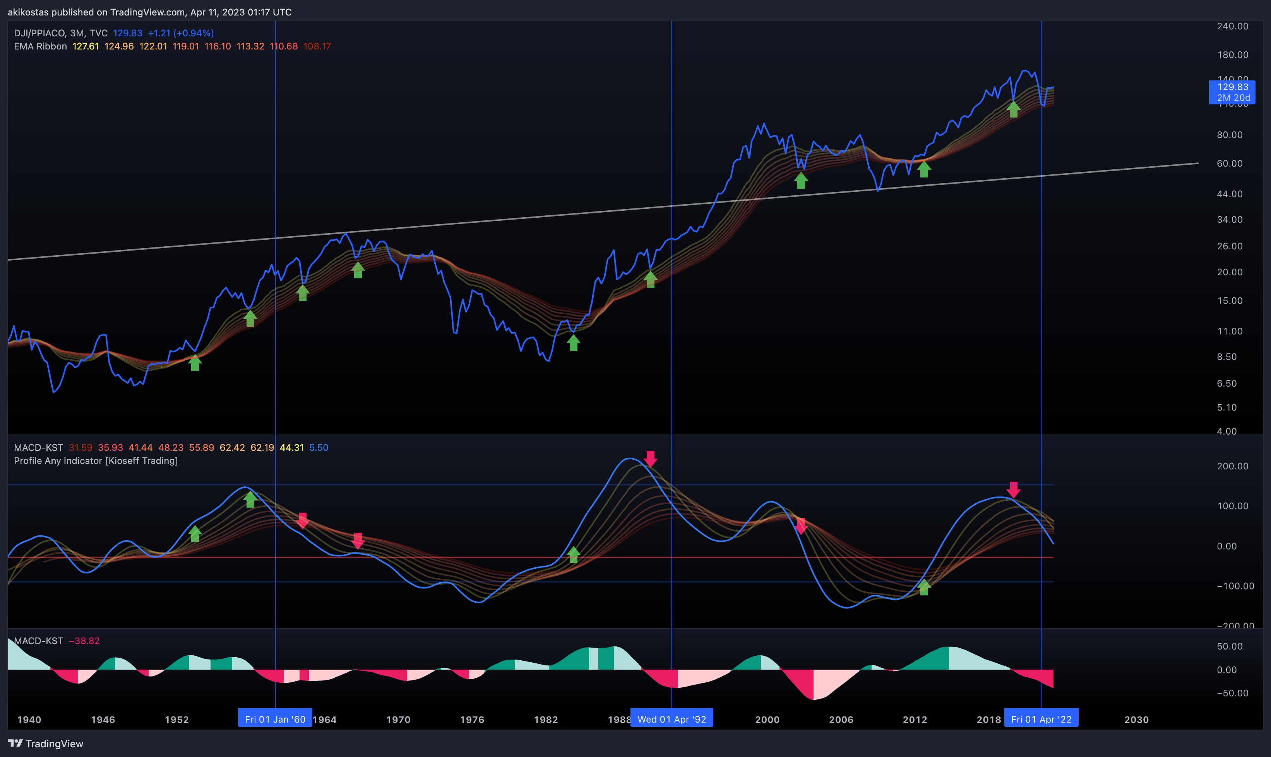Viewport: 1271px width, 757px height.
Task: Click the MACD-KST value 44.31
Action: tap(291, 447)
